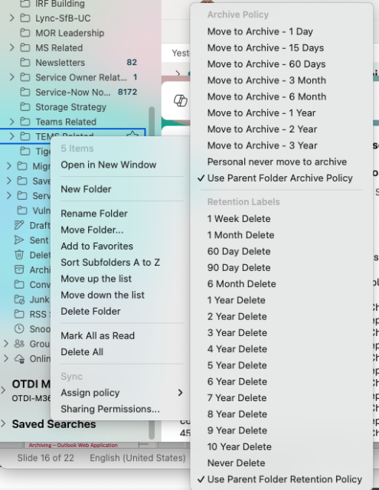This screenshot has height=490, width=379.
Task: Choose Open in New Window
Action: (109, 165)
